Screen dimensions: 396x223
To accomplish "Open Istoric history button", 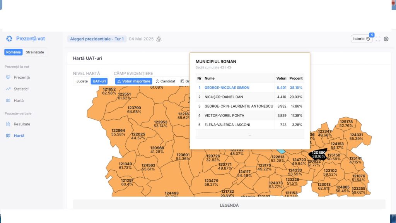I will pyautogui.click(x=362, y=39).
